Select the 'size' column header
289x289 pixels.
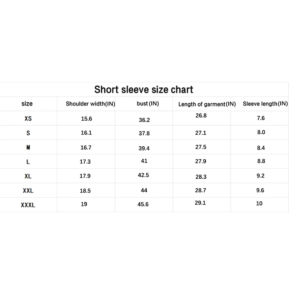tap(27, 104)
